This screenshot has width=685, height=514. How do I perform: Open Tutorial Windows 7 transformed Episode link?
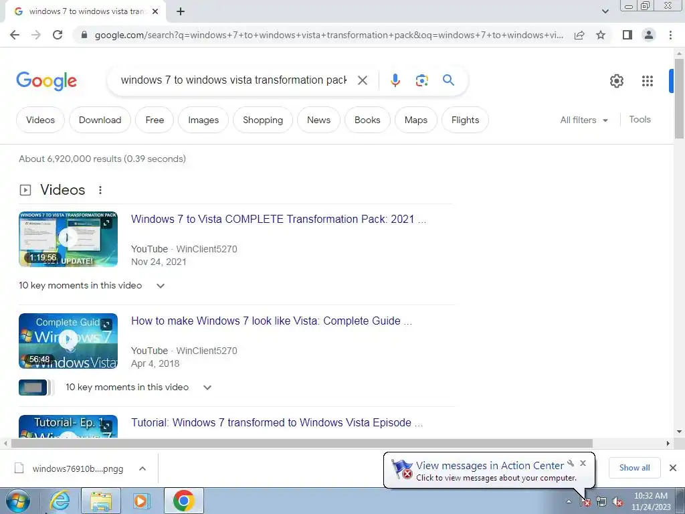pos(276,423)
